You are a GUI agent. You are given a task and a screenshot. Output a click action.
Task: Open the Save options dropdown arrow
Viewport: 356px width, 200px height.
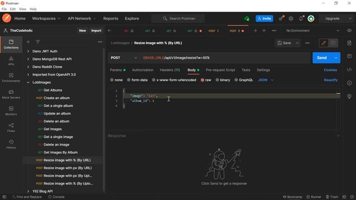tap(297, 43)
